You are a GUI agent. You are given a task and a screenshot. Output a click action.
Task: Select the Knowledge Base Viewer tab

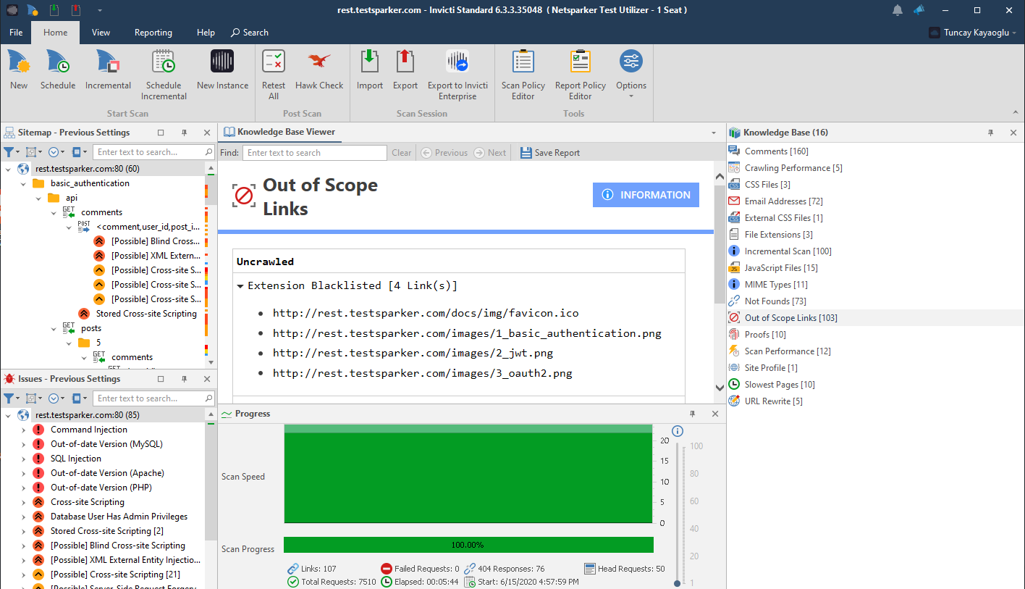pos(279,132)
